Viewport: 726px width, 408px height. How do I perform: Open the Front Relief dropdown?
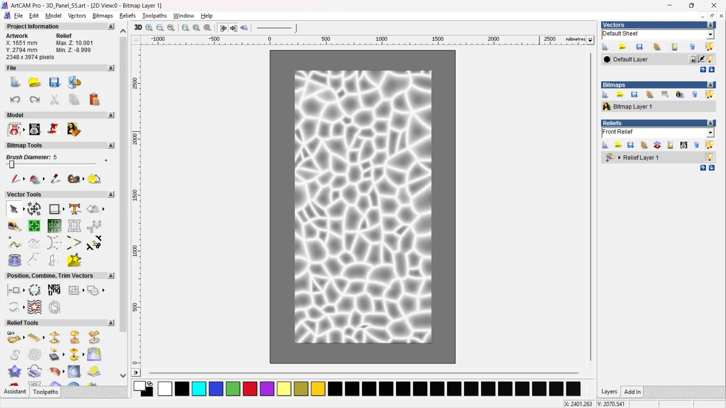click(x=710, y=133)
